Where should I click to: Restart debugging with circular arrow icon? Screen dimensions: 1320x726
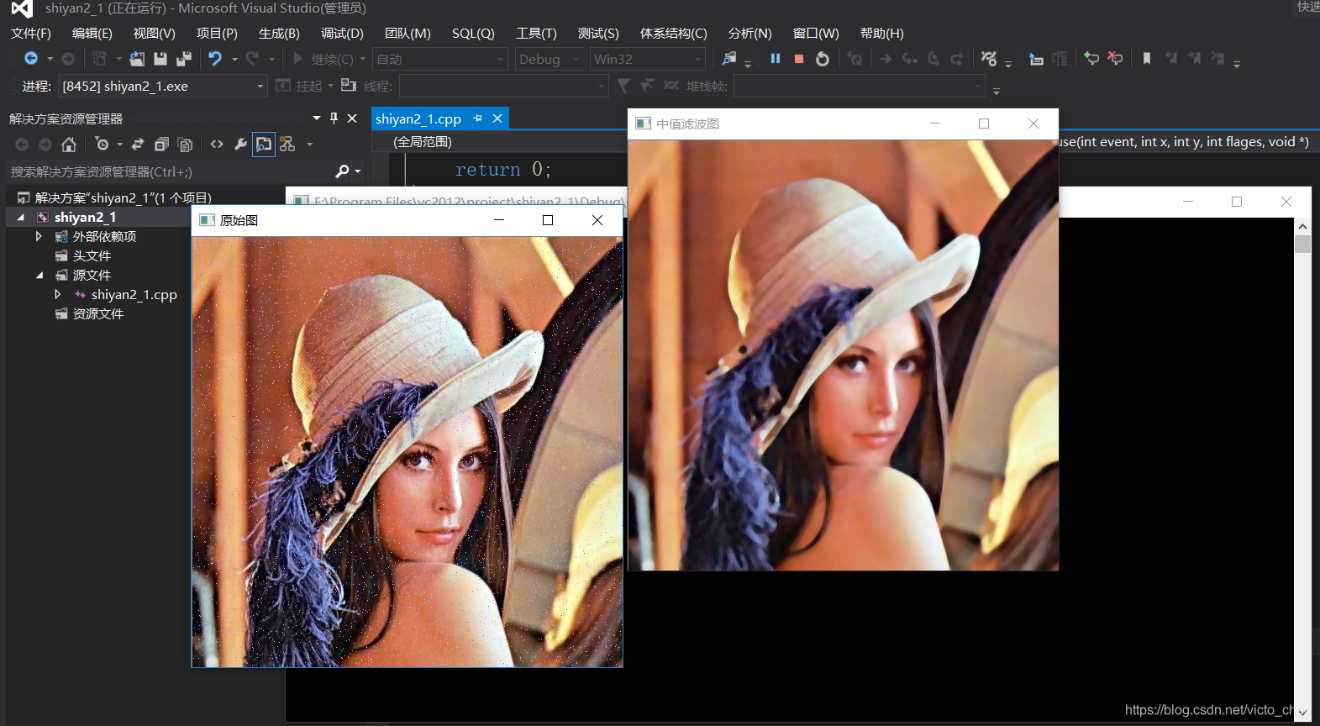coord(823,59)
